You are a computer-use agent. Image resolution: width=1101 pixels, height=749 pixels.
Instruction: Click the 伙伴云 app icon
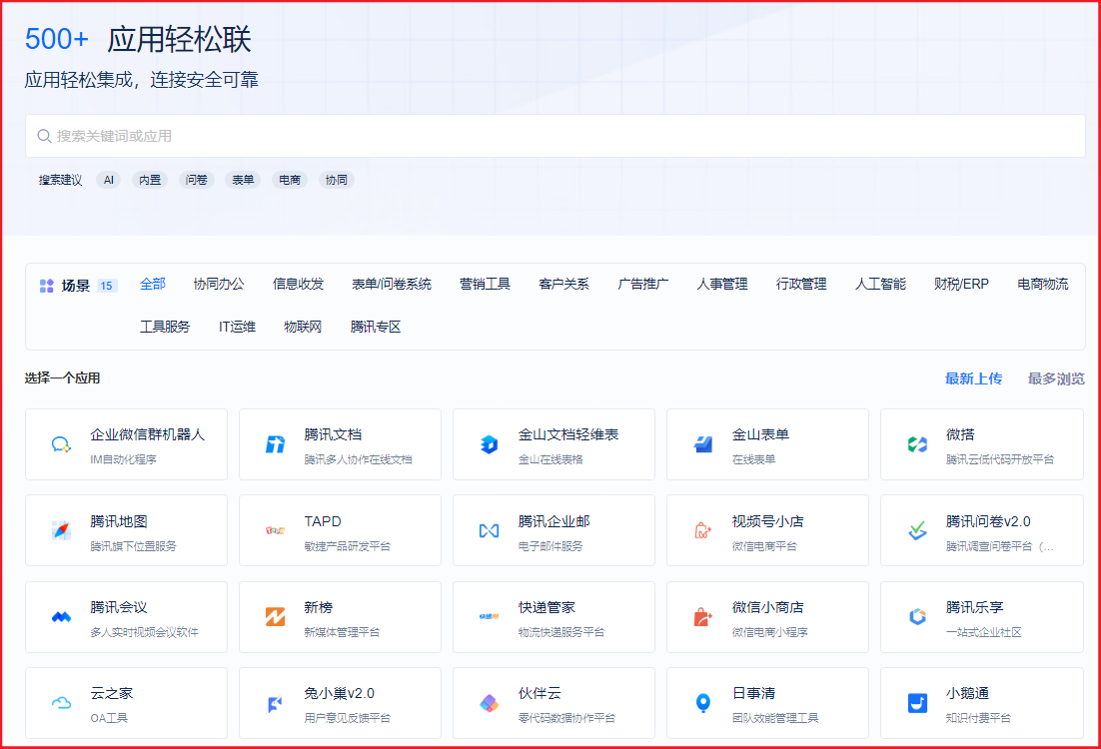click(x=490, y=703)
